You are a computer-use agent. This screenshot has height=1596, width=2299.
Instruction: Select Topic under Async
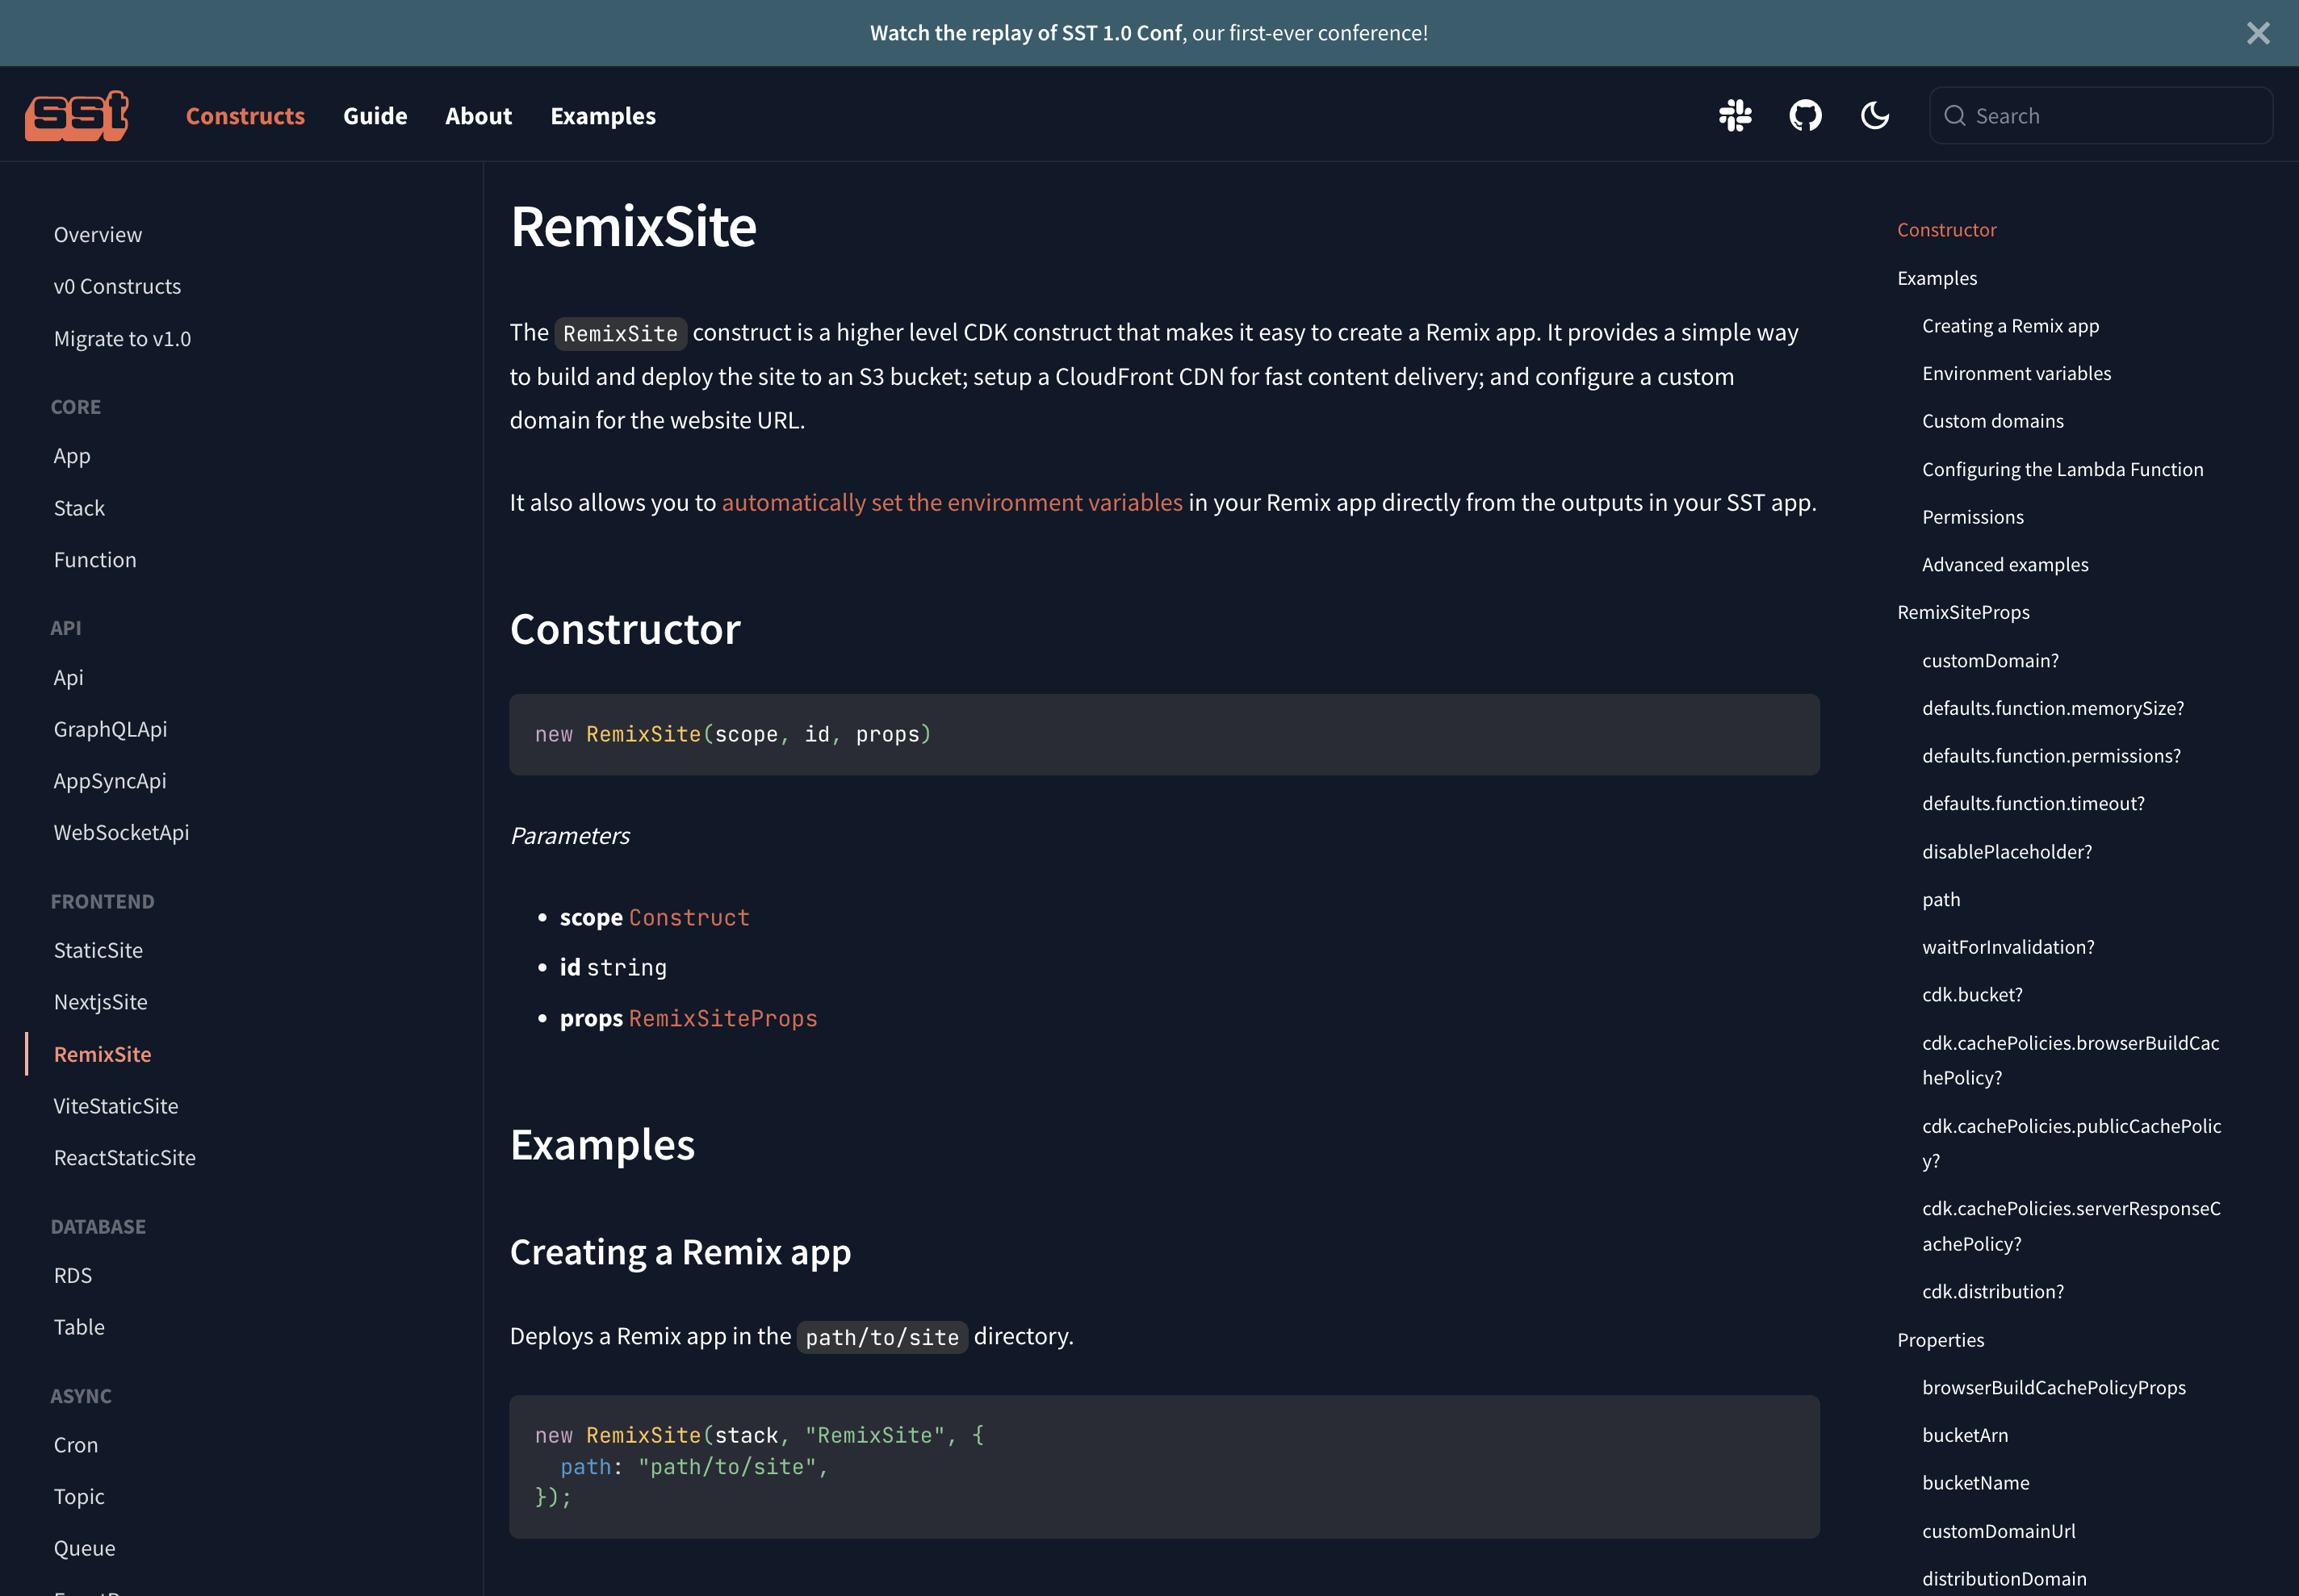click(x=79, y=1497)
